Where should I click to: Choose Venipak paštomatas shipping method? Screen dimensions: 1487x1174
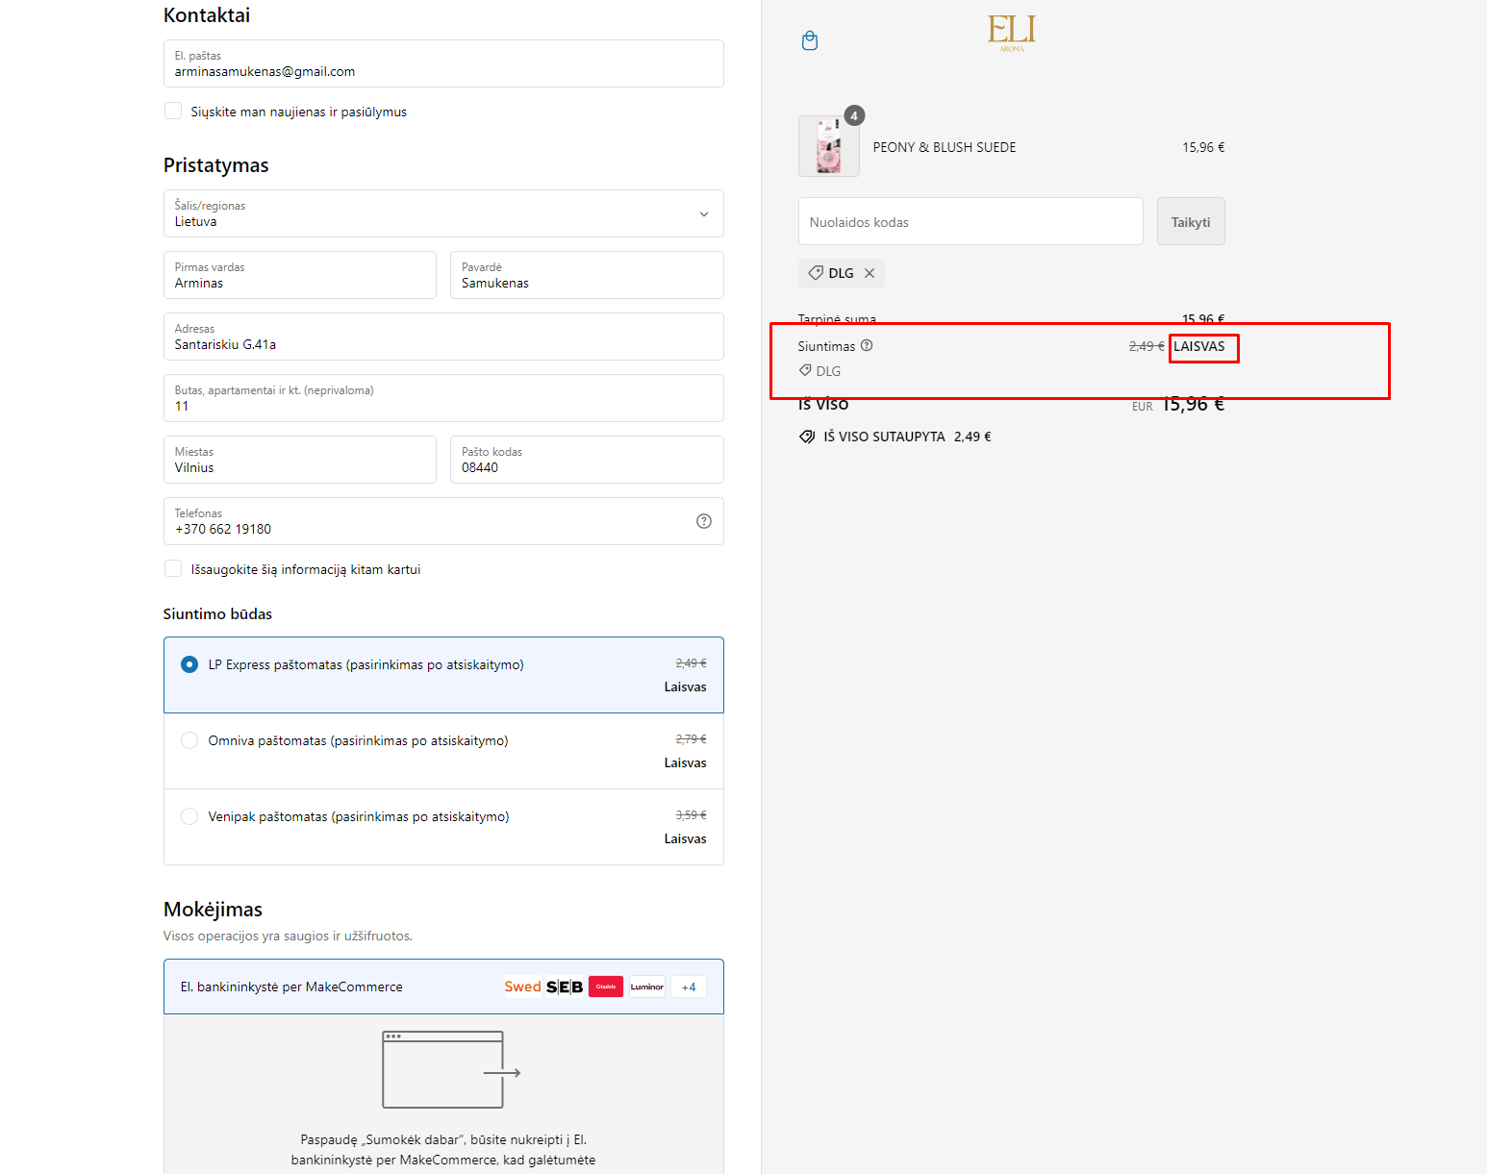[x=189, y=816]
